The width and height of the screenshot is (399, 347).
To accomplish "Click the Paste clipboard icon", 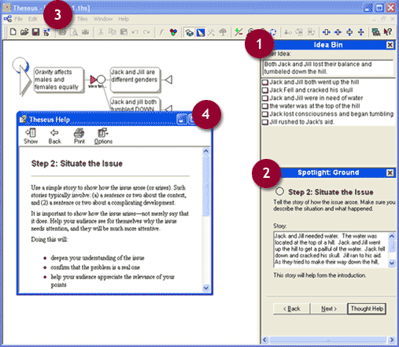I will [124, 32].
